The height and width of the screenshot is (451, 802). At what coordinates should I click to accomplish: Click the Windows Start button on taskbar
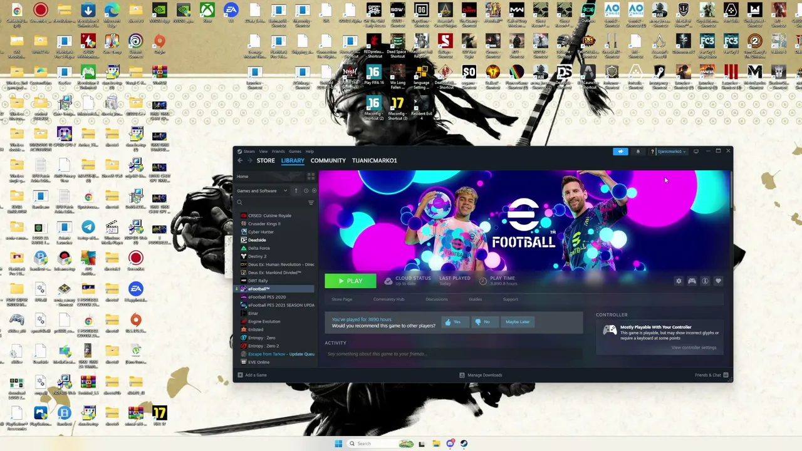[x=338, y=443]
